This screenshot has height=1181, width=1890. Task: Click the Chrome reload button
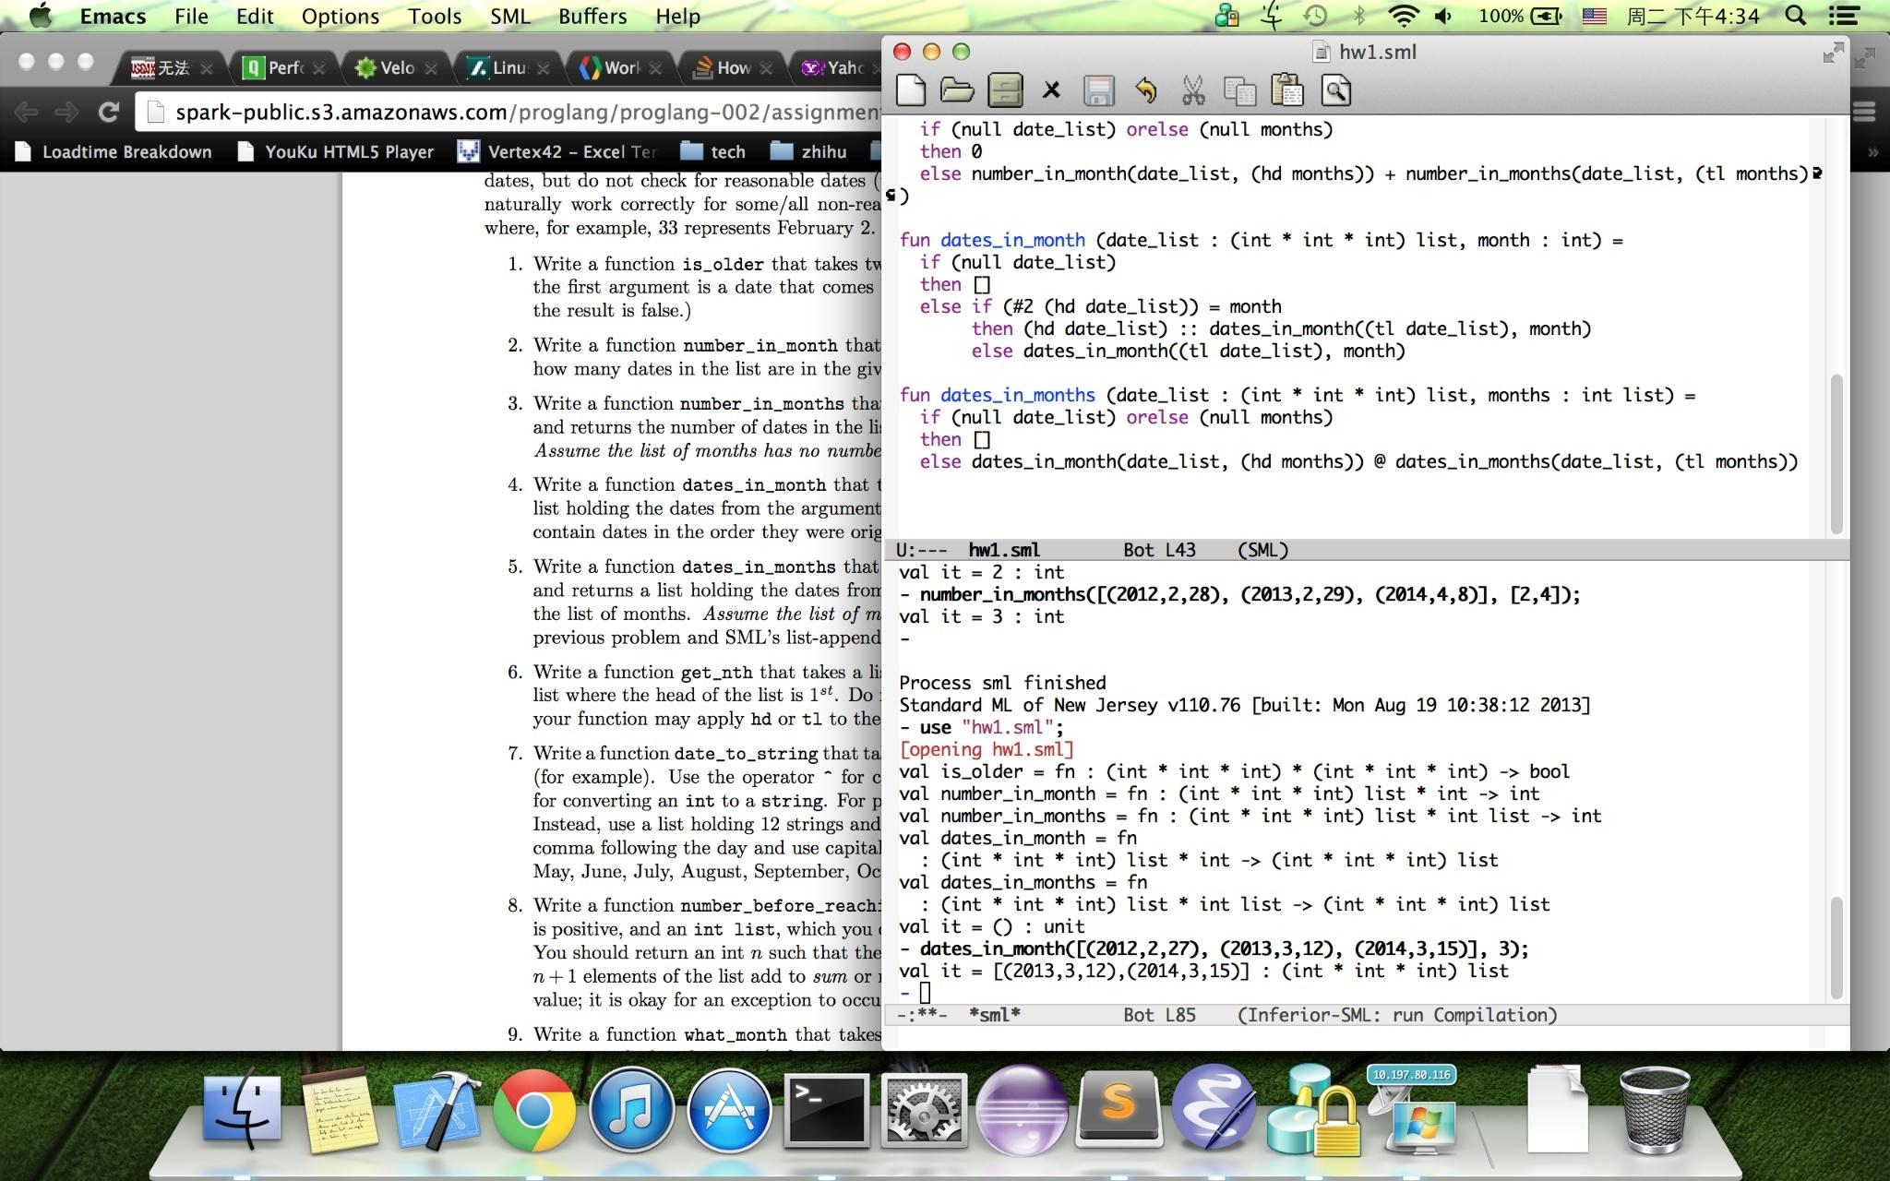[109, 113]
